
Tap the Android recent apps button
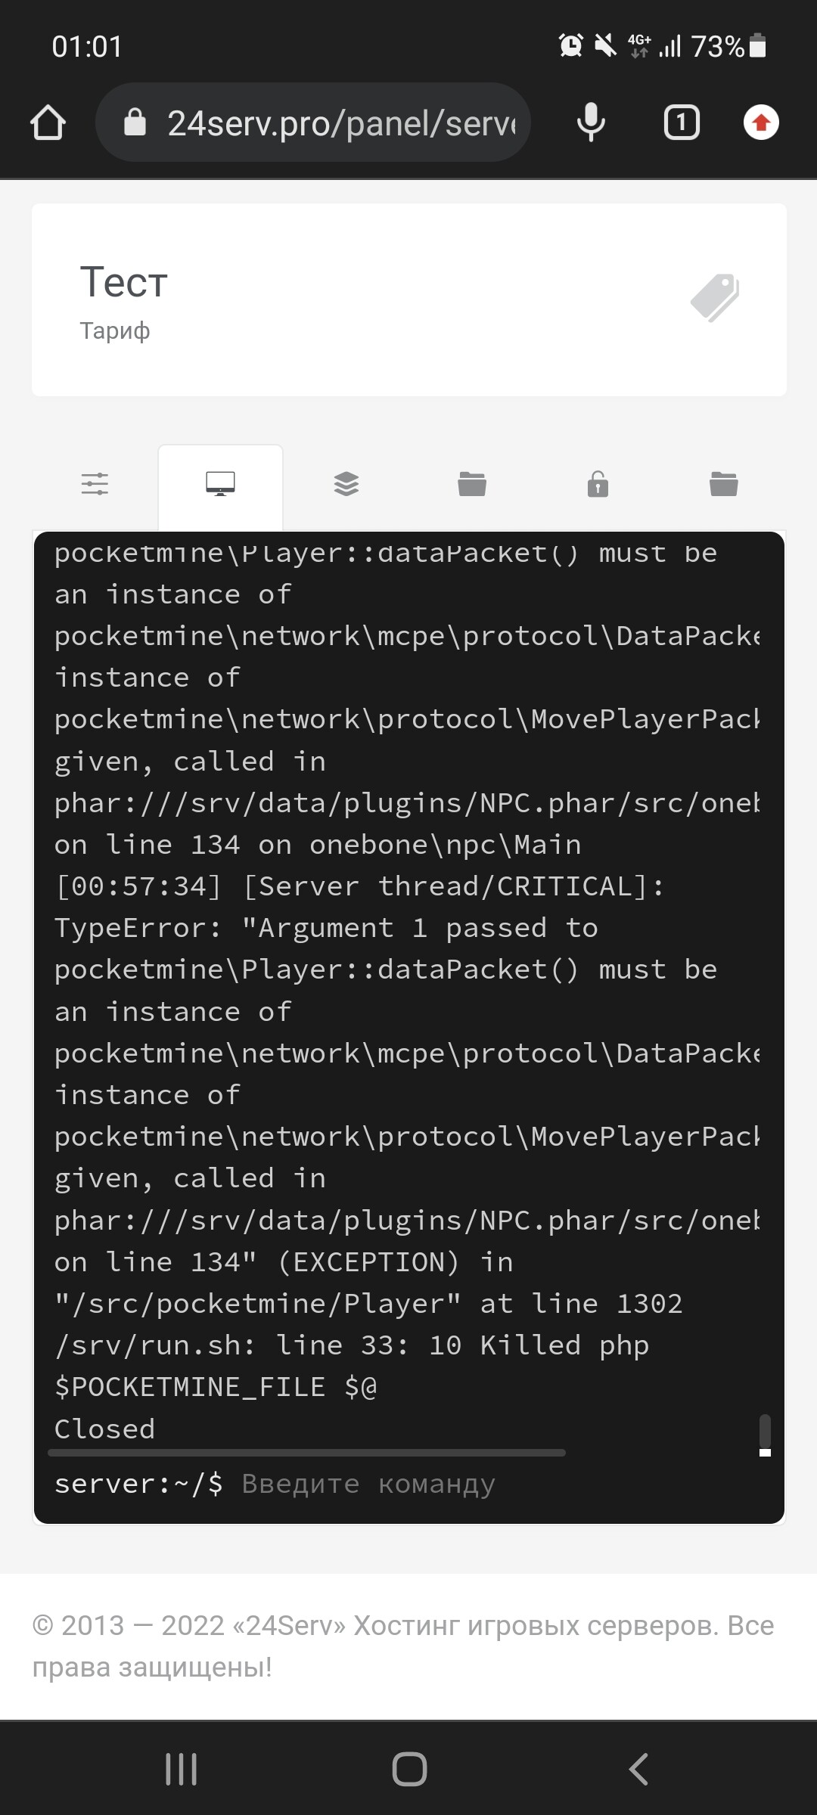click(182, 1769)
